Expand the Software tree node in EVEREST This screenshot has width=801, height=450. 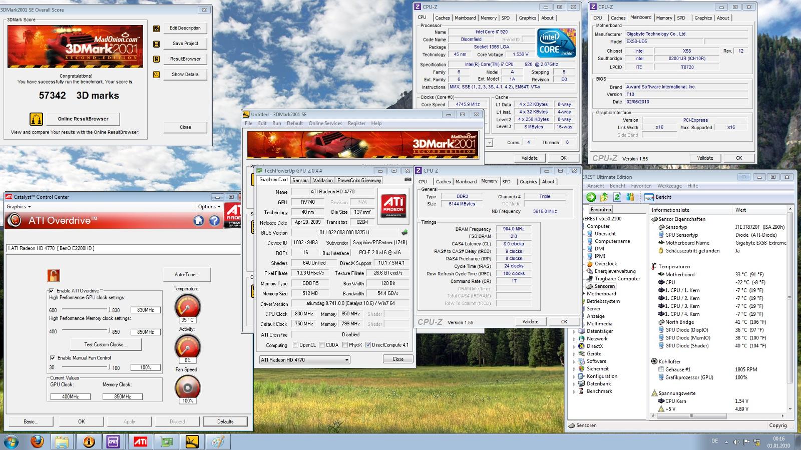click(x=574, y=361)
